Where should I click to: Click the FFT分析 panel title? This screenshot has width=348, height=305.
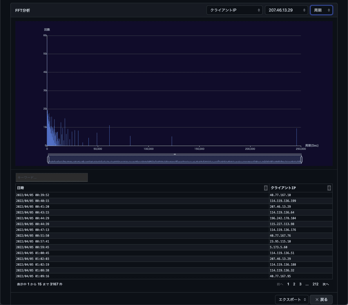click(x=23, y=10)
